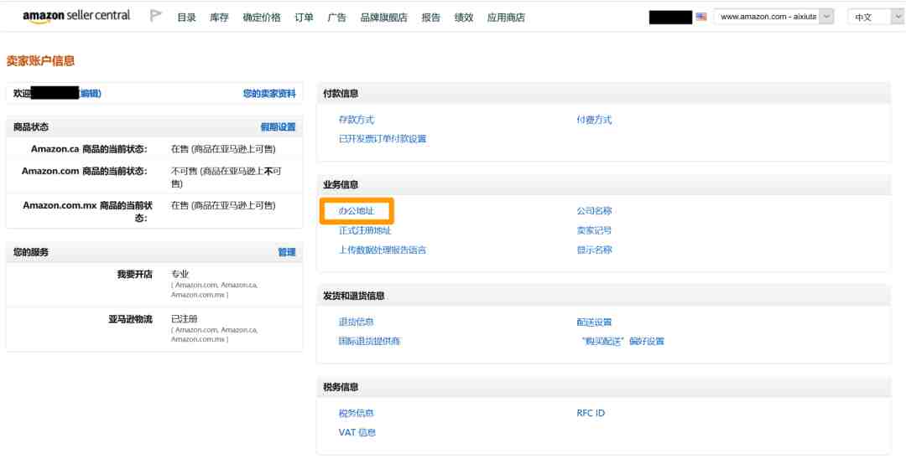Open the 订单 menu
906x464 pixels.
click(304, 18)
